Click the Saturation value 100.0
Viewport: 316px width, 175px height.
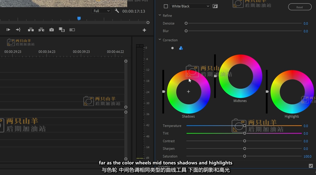point(307,156)
